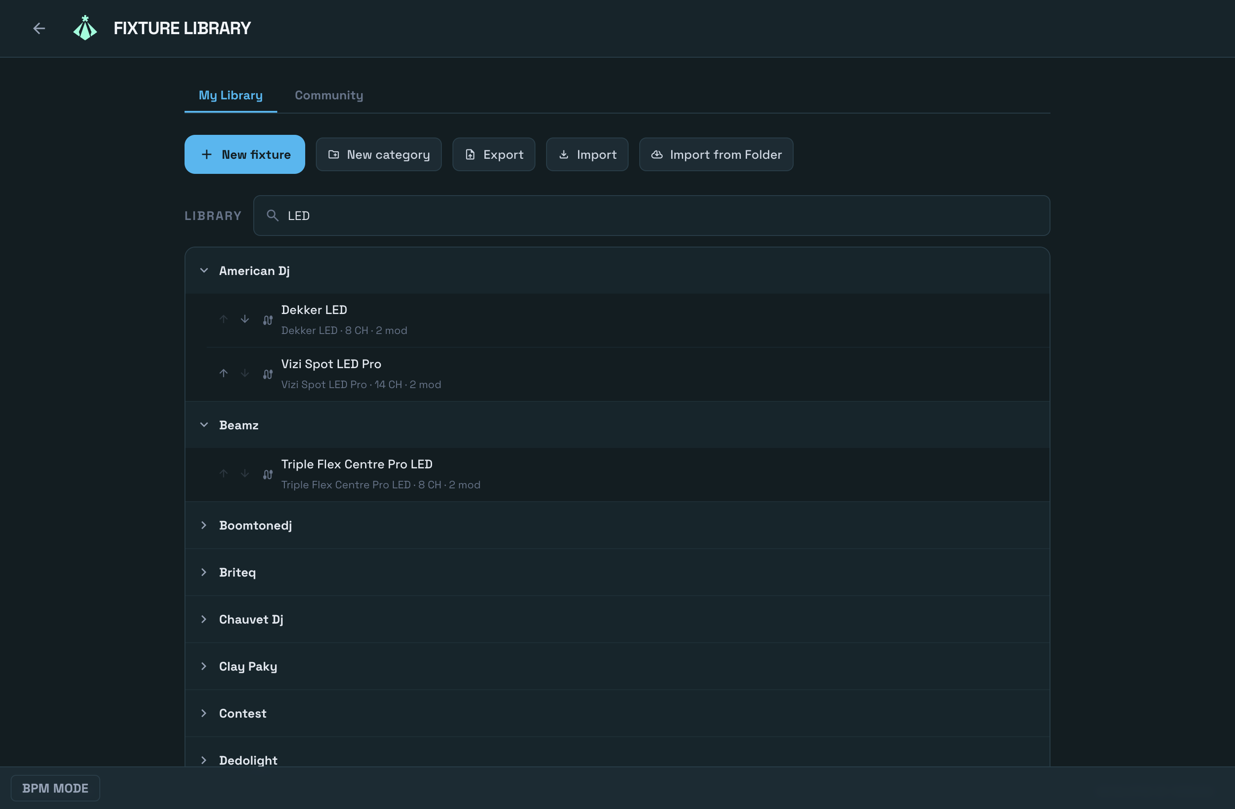Expand the Briteq category
The width and height of the screenshot is (1235, 809).
[617, 572]
